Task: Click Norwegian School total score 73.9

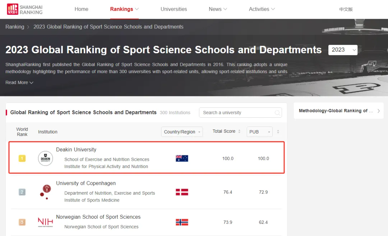Action: pos(228,222)
